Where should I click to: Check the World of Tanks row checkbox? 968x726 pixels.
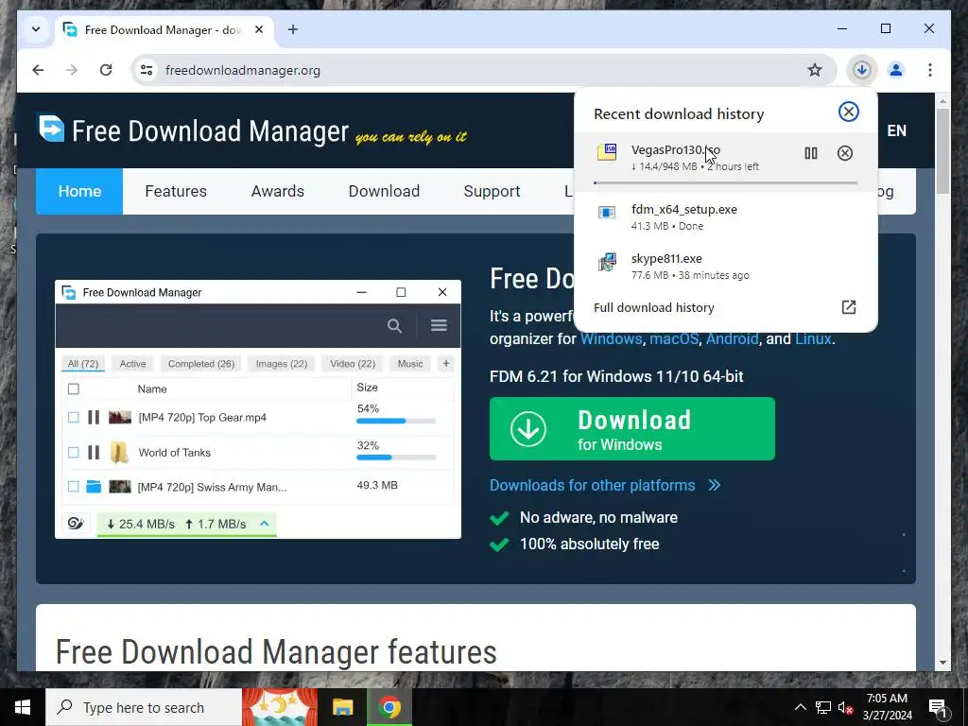click(74, 453)
